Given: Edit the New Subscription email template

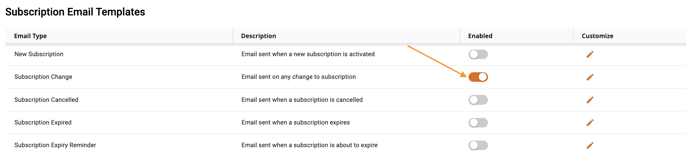Looking at the screenshot, I should [x=590, y=54].
